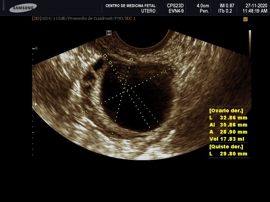The width and height of the screenshot is (270, 202).
Task: Select the plus caliper at the ovary's bottom edge
Action: [111, 138]
